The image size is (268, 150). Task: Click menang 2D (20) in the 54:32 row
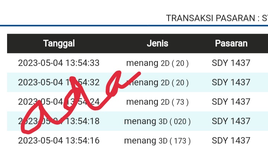coord(157,82)
